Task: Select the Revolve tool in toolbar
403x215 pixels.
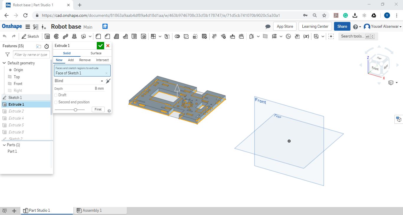Action: click(56, 36)
